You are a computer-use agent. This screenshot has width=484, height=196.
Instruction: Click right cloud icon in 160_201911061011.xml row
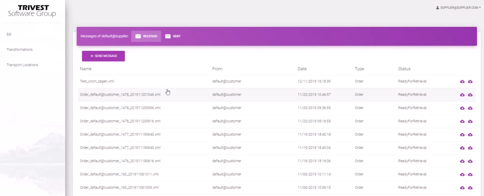pyautogui.click(x=470, y=174)
